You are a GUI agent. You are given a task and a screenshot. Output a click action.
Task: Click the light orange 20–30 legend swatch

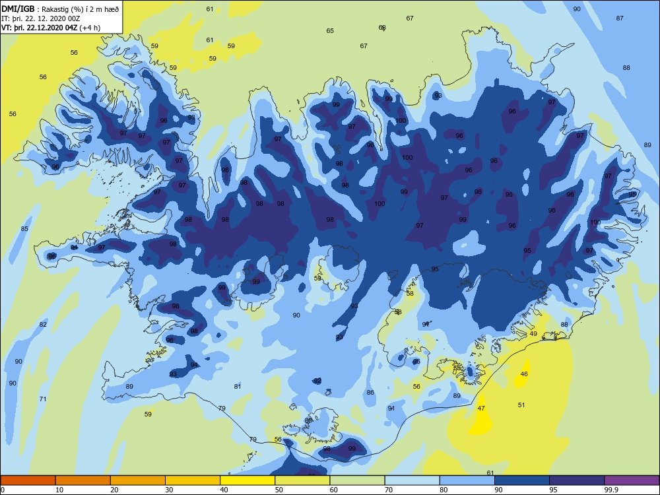pyautogui.click(x=138, y=480)
